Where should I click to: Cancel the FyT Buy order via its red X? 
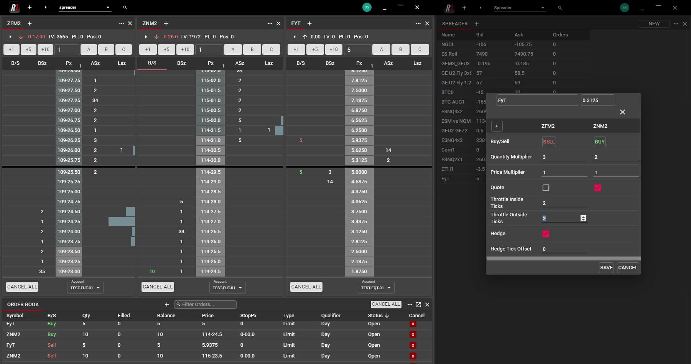click(413, 324)
